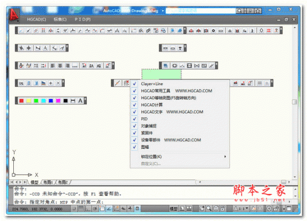Click the coordinates readout 224.7993, 182.3732
The width and height of the screenshot is (307, 221).
click(x=37, y=209)
